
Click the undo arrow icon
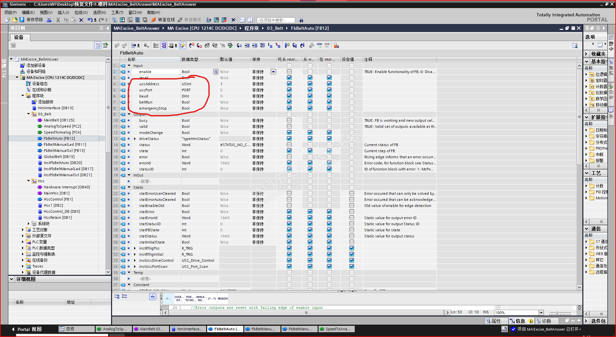(x=90, y=20)
